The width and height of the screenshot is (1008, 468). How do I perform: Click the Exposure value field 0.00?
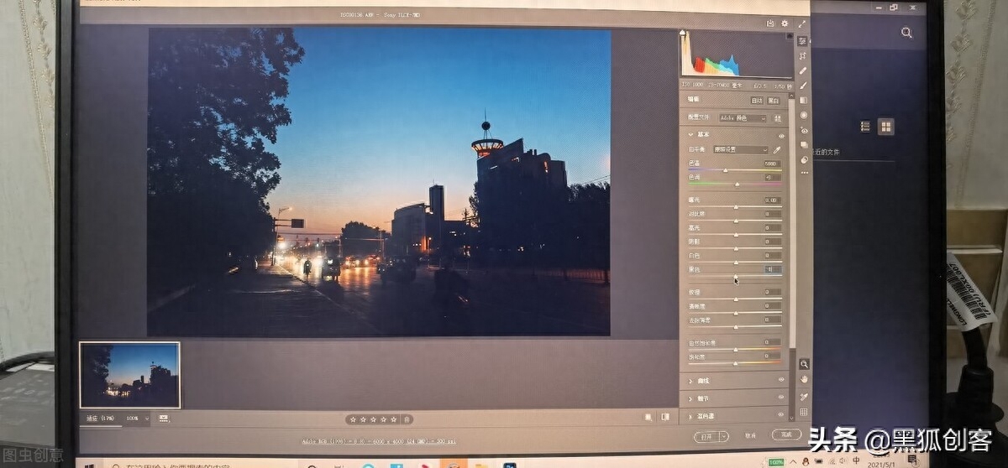click(772, 200)
